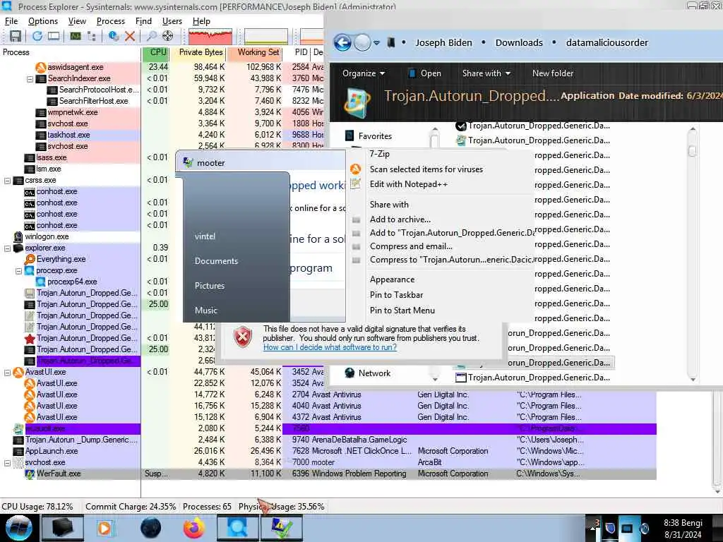Click the media player icon on the taskbar
The height and width of the screenshot is (542, 723).
tap(104, 528)
